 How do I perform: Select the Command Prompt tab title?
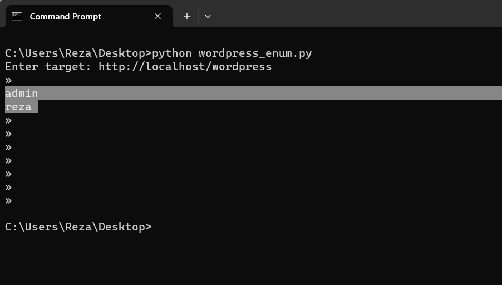click(x=65, y=16)
